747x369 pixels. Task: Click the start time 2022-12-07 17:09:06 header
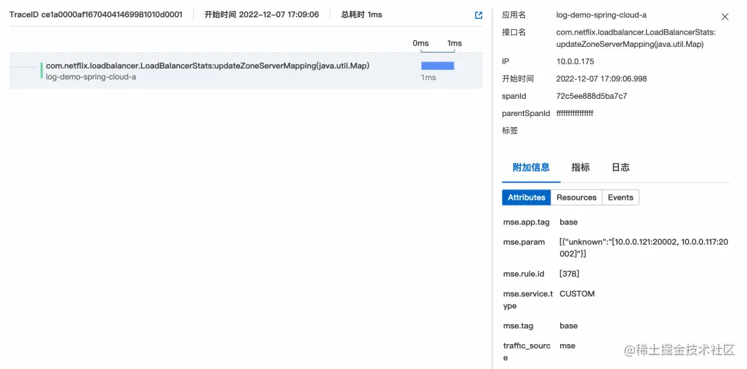coord(261,15)
